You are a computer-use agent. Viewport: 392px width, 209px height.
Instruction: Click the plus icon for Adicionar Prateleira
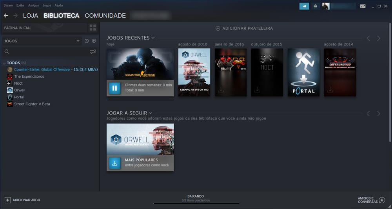tap(218, 28)
